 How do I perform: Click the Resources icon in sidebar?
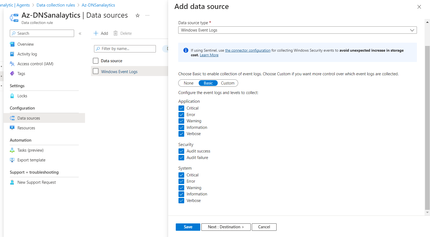(x=12, y=128)
